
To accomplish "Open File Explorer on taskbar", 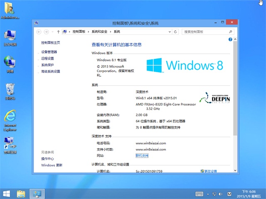I will (x=21, y=194).
